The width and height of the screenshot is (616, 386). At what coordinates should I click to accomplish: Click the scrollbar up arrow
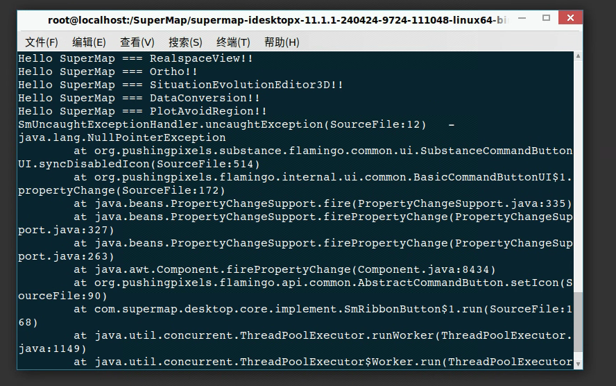578,56
